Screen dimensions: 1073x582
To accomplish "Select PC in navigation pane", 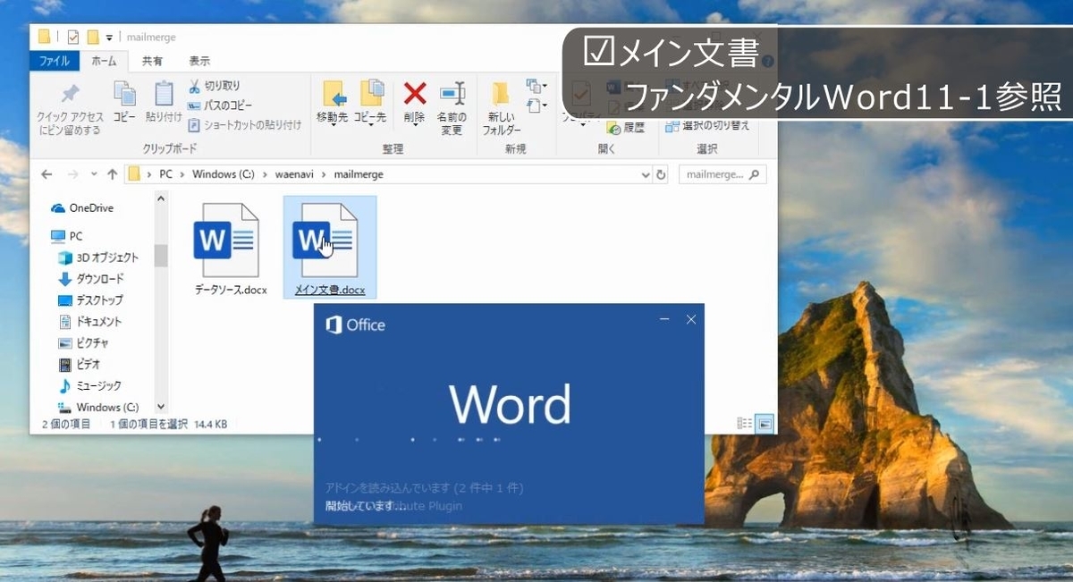I will pyautogui.click(x=66, y=236).
